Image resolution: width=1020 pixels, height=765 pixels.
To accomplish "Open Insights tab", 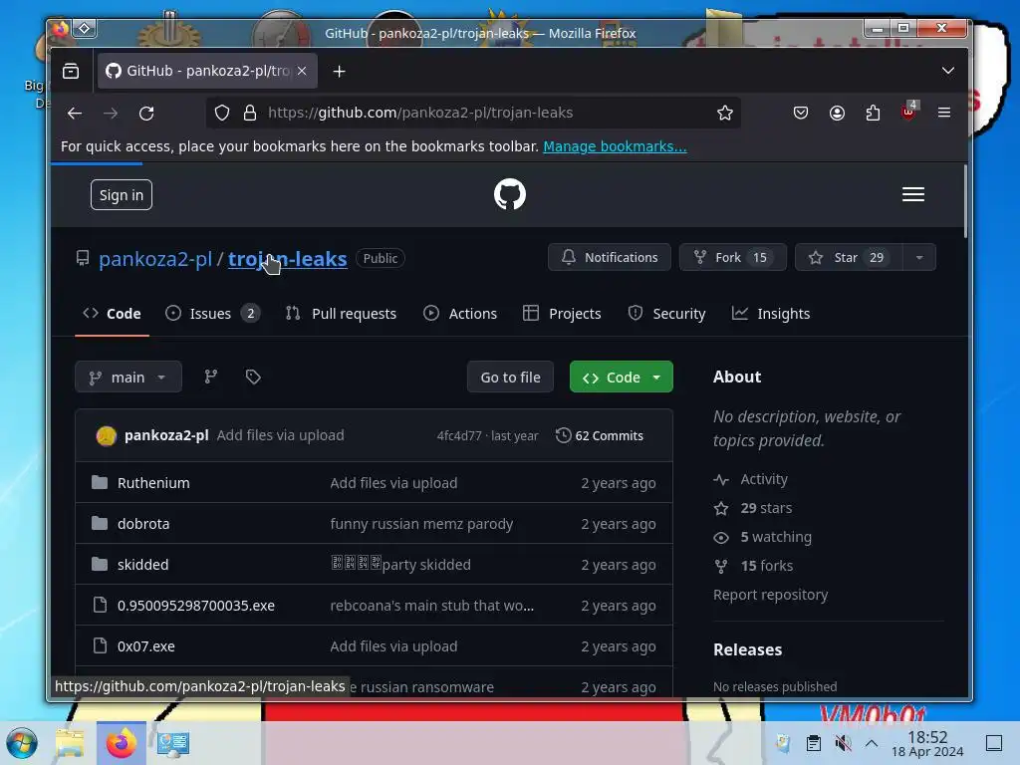I will (771, 314).
